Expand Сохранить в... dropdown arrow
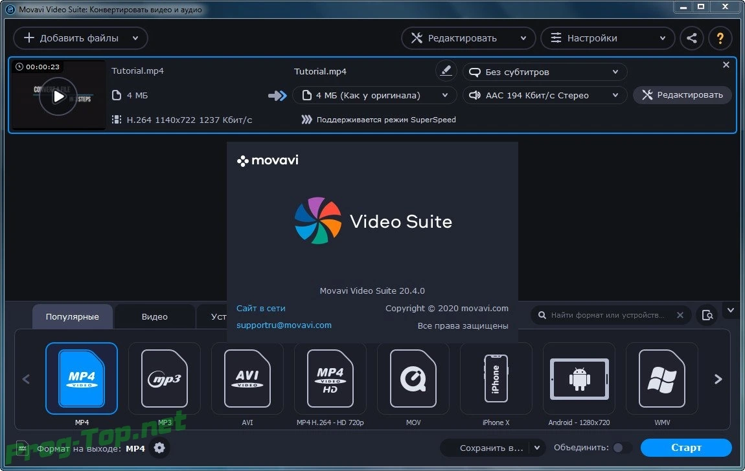 (x=537, y=447)
